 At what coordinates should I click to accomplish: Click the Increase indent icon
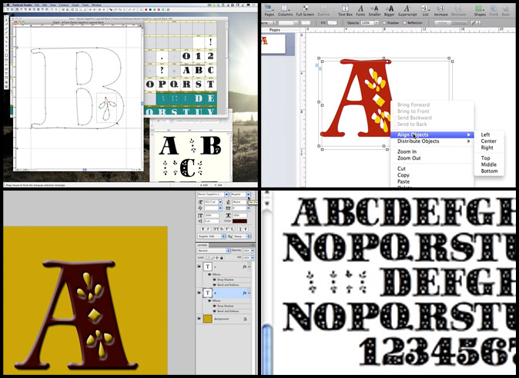[x=441, y=9]
